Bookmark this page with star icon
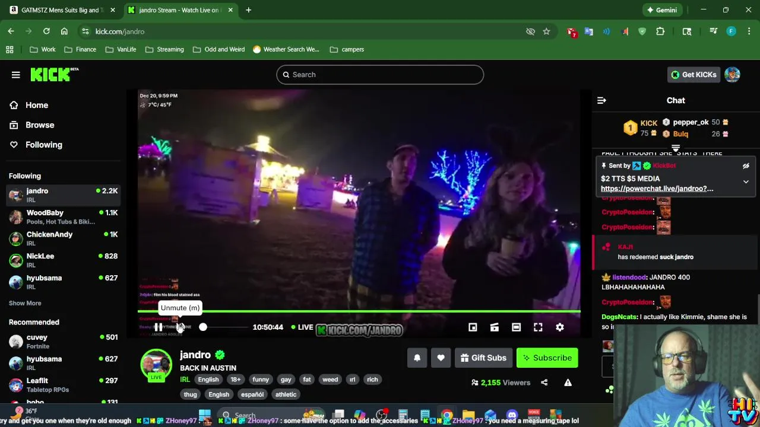The height and width of the screenshot is (427, 760). pos(546,31)
